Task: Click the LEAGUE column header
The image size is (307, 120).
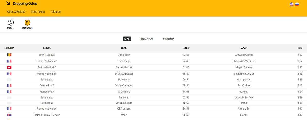Action: pyautogui.click(x=47, y=48)
